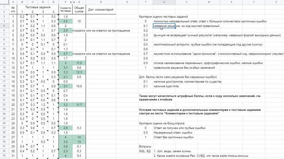
Task: Select row 33 header
Action: 4,155
